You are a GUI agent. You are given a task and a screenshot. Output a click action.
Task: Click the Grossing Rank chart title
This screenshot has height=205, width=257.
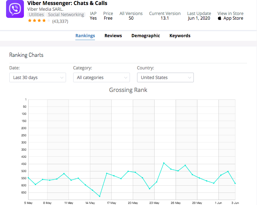[128, 90]
